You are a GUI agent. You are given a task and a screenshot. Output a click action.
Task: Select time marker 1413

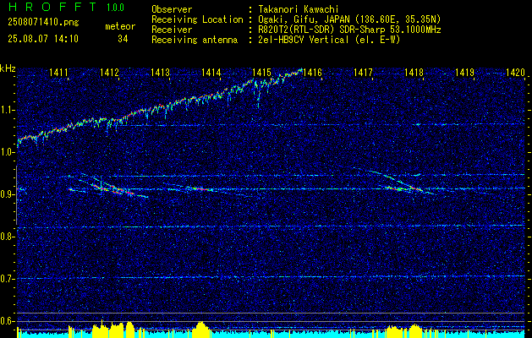pos(161,72)
